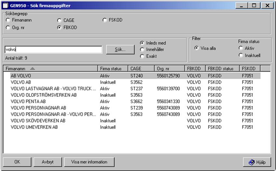The height and width of the screenshot is (171, 276).
Task: Sort by the Firmanamn column header
Action: tap(50, 68)
